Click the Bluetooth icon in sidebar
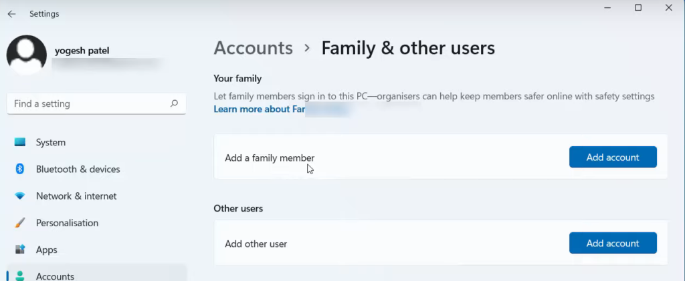 20,169
